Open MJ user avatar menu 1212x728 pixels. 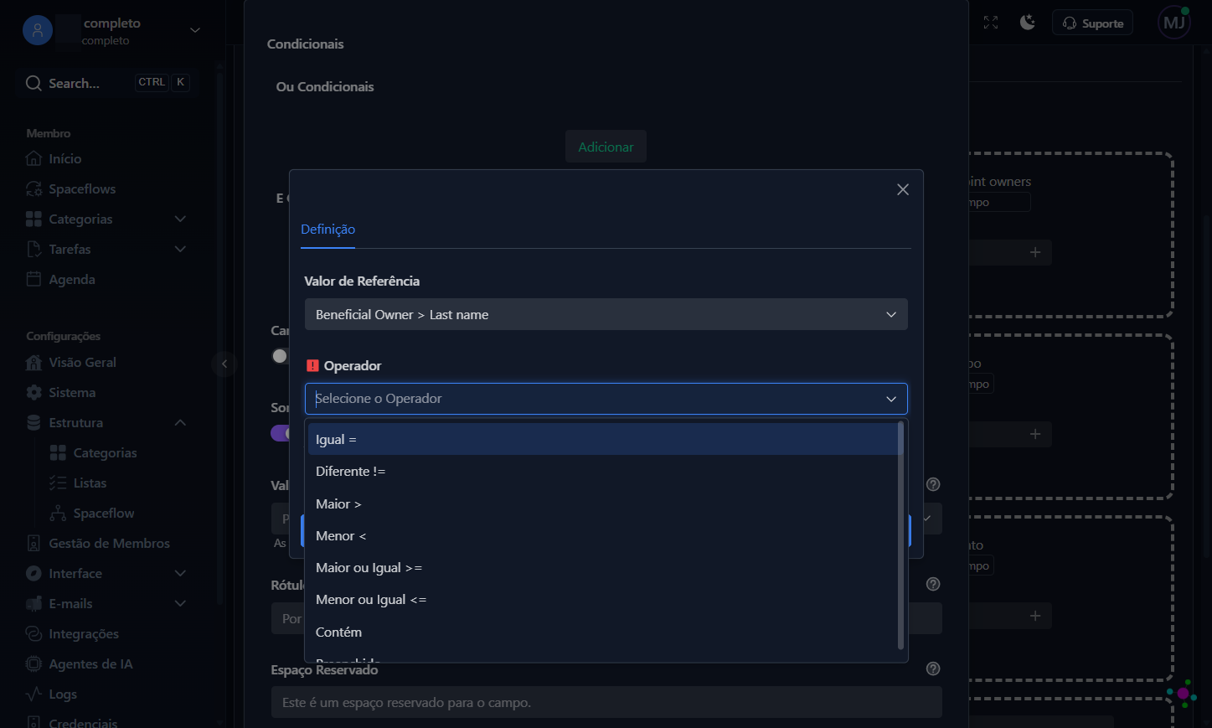pos(1174,23)
